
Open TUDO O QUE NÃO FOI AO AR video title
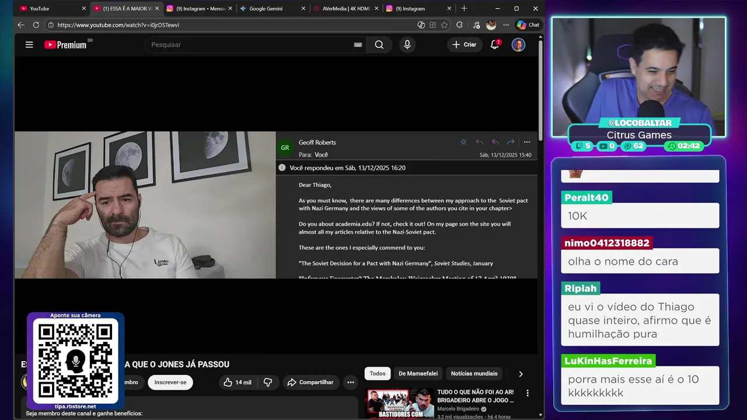pos(476,396)
